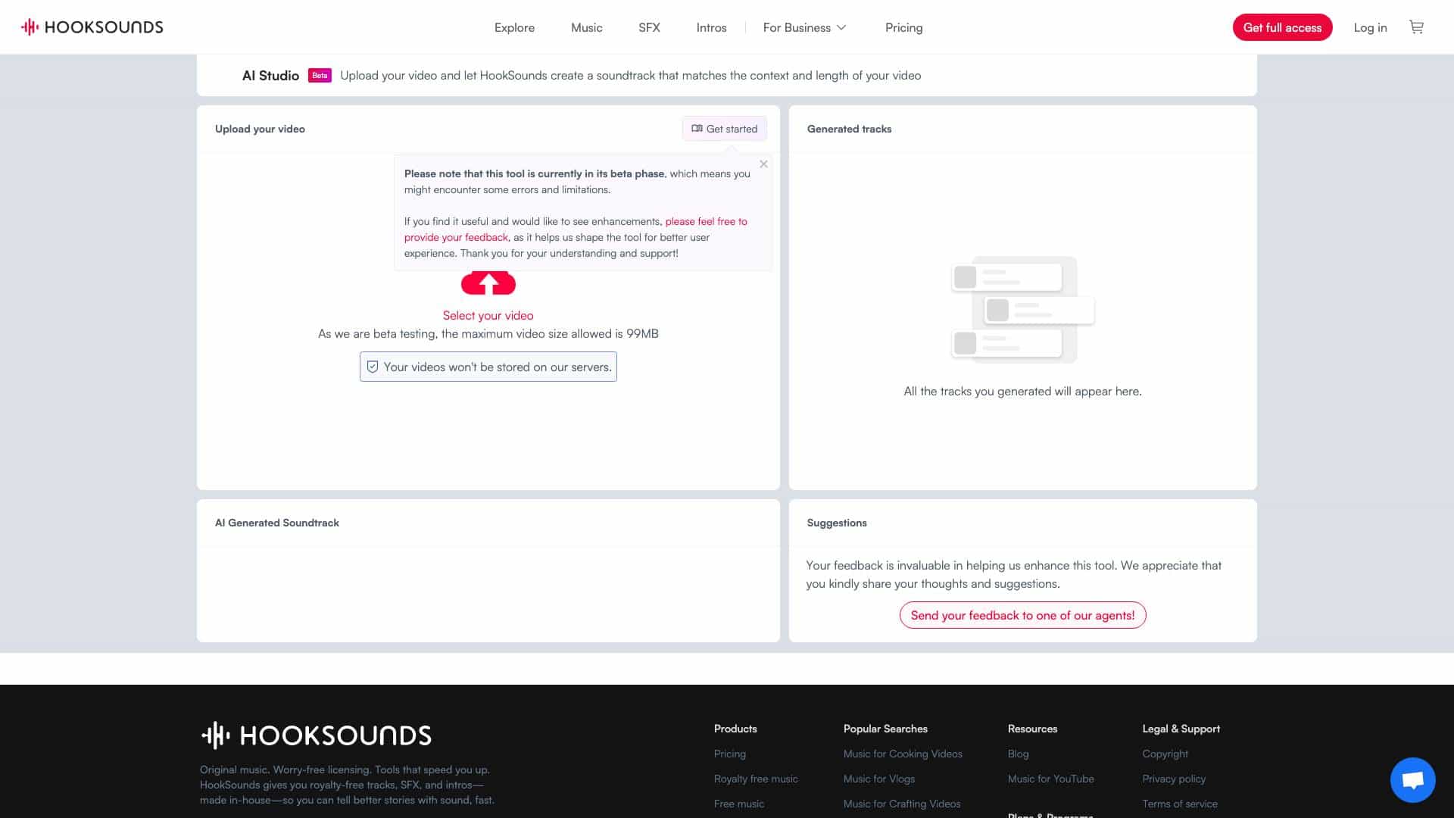Open Music for Vlogs link
Screen dimensions: 1454x818
878,779
